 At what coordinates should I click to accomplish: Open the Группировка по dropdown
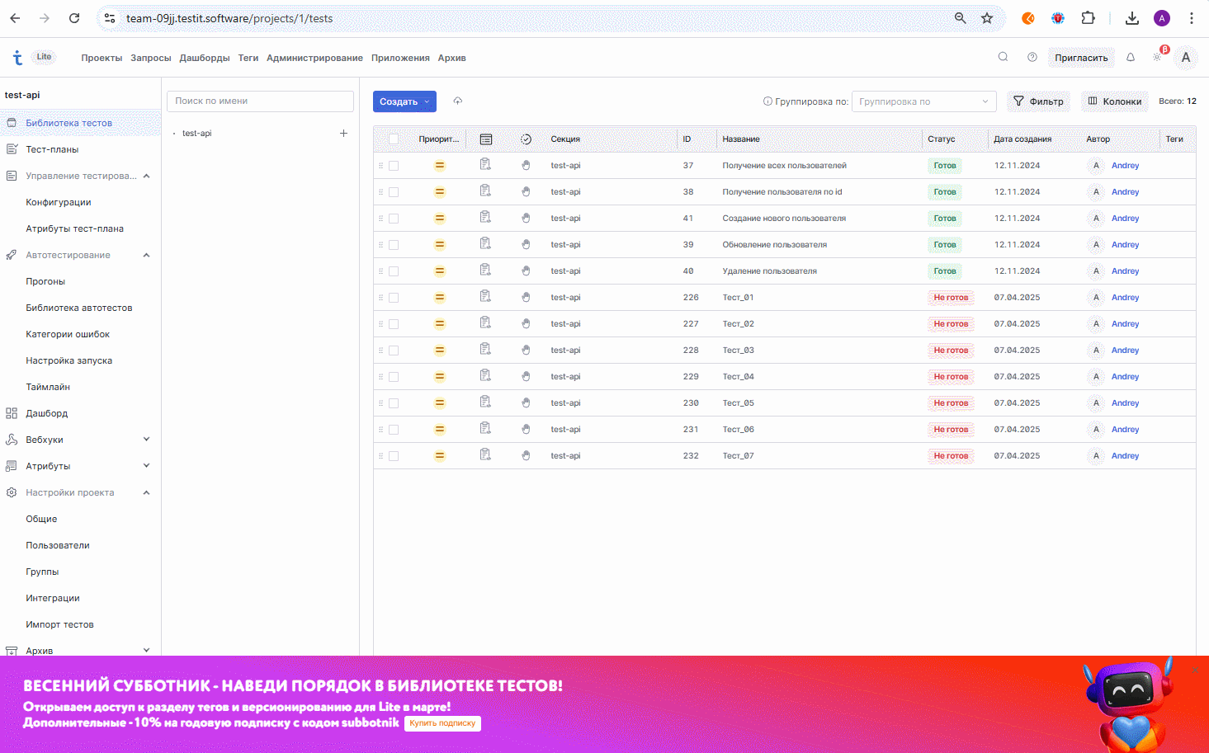coord(923,101)
